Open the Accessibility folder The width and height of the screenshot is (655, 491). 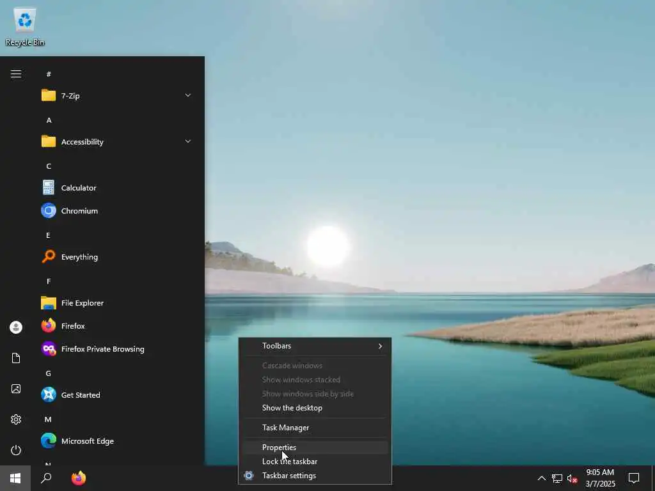[x=117, y=141]
